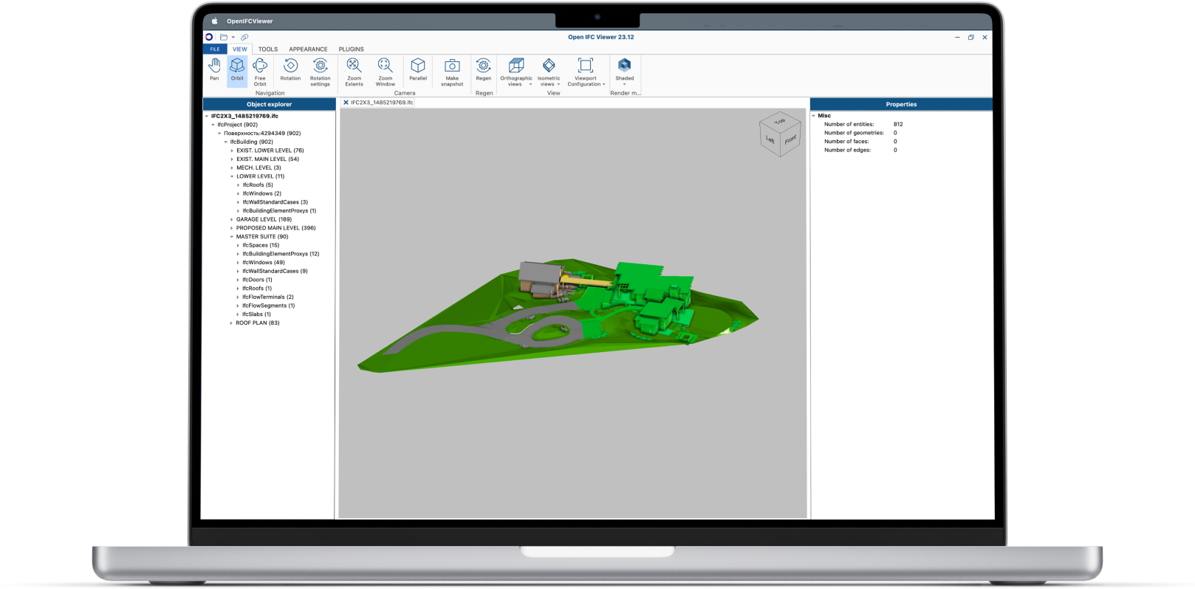Open Viewport Configuration
The image size is (1195, 589).
(586, 72)
